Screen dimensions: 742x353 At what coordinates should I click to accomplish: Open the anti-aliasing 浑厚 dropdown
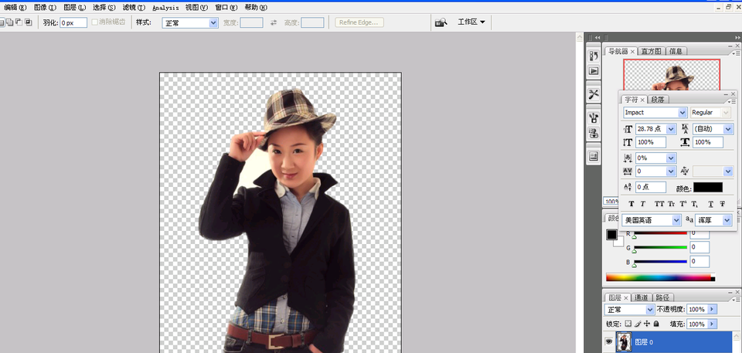click(x=727, y=220)
